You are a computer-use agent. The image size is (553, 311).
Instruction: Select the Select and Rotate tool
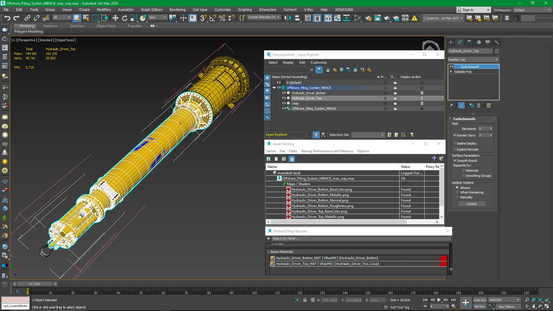point(124,18)
